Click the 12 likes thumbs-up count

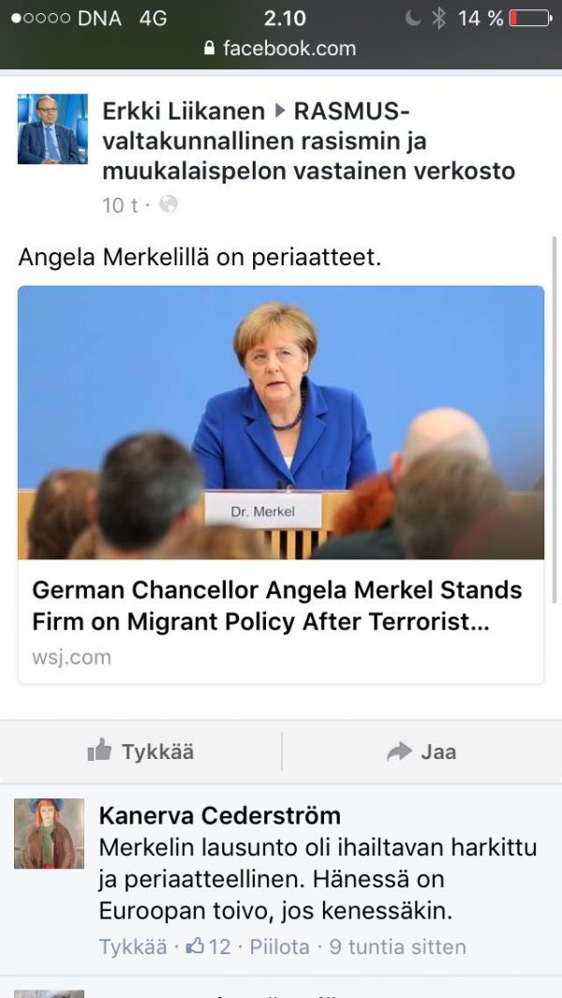click(x=208, y=946)
